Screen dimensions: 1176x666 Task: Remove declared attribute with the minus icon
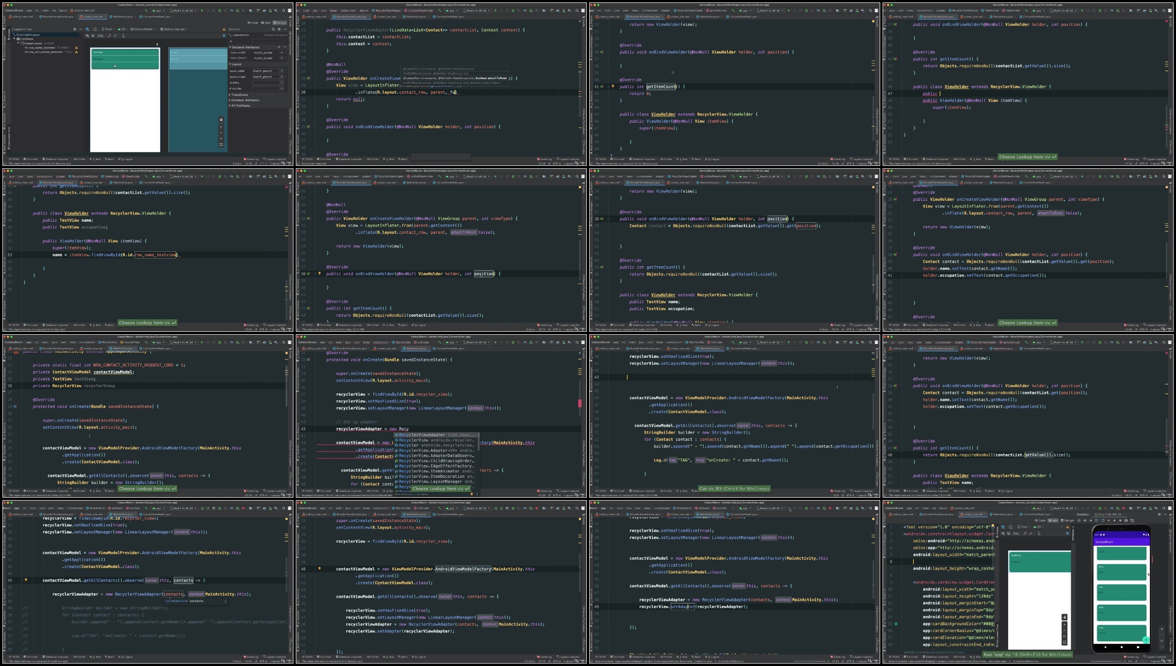(x=285, y=47)
